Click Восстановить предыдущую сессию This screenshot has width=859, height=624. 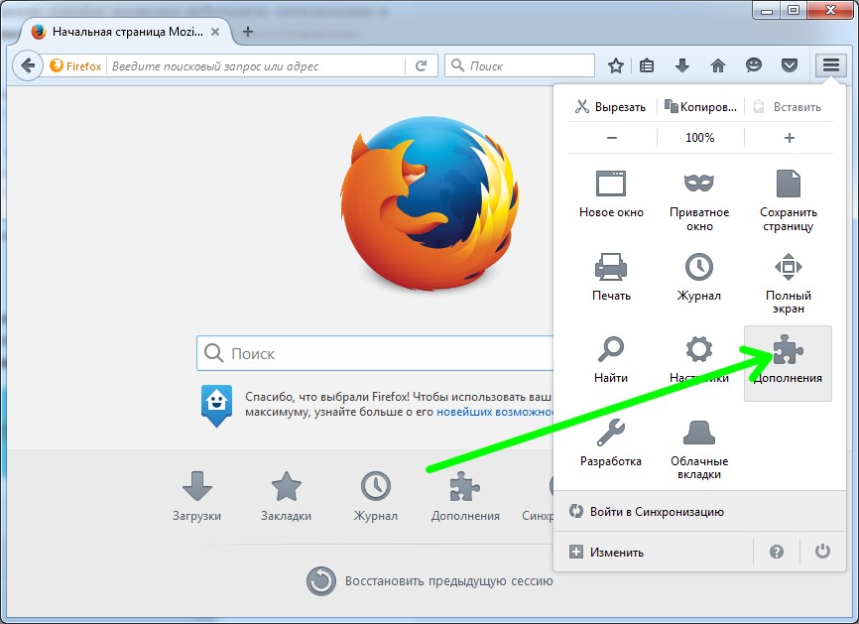pos(430,580)
